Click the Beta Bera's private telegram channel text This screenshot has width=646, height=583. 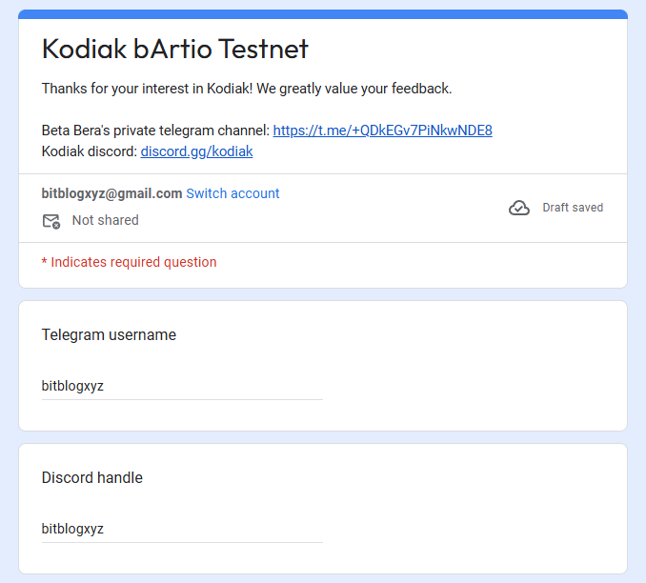coord(155,131)
